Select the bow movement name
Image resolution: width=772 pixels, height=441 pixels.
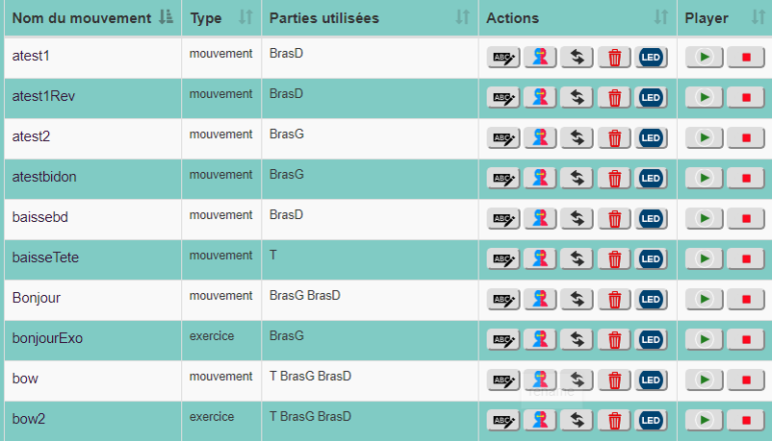pyautogui.click(x=25, y=379)
